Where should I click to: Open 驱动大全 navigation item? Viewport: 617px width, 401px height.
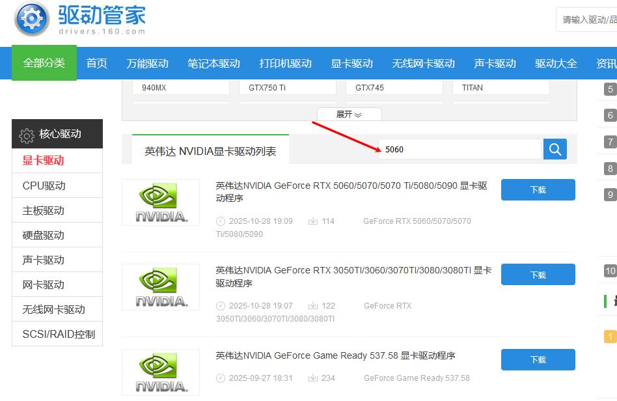pos(556,63)
